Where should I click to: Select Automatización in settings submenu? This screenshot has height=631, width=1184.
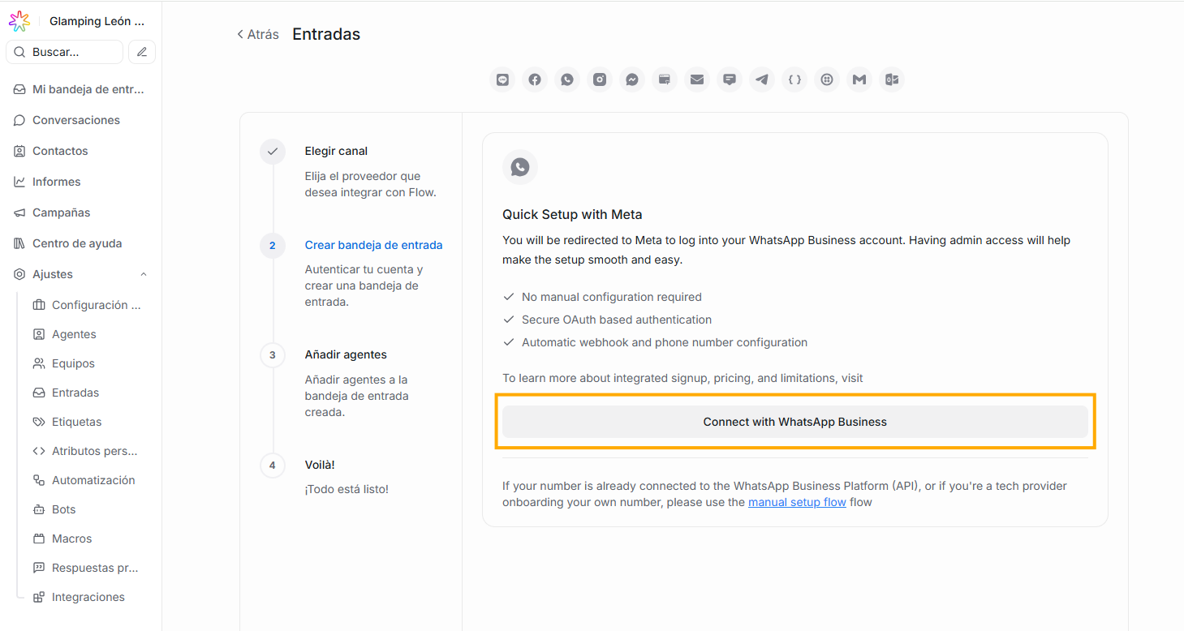click(93, 480)
